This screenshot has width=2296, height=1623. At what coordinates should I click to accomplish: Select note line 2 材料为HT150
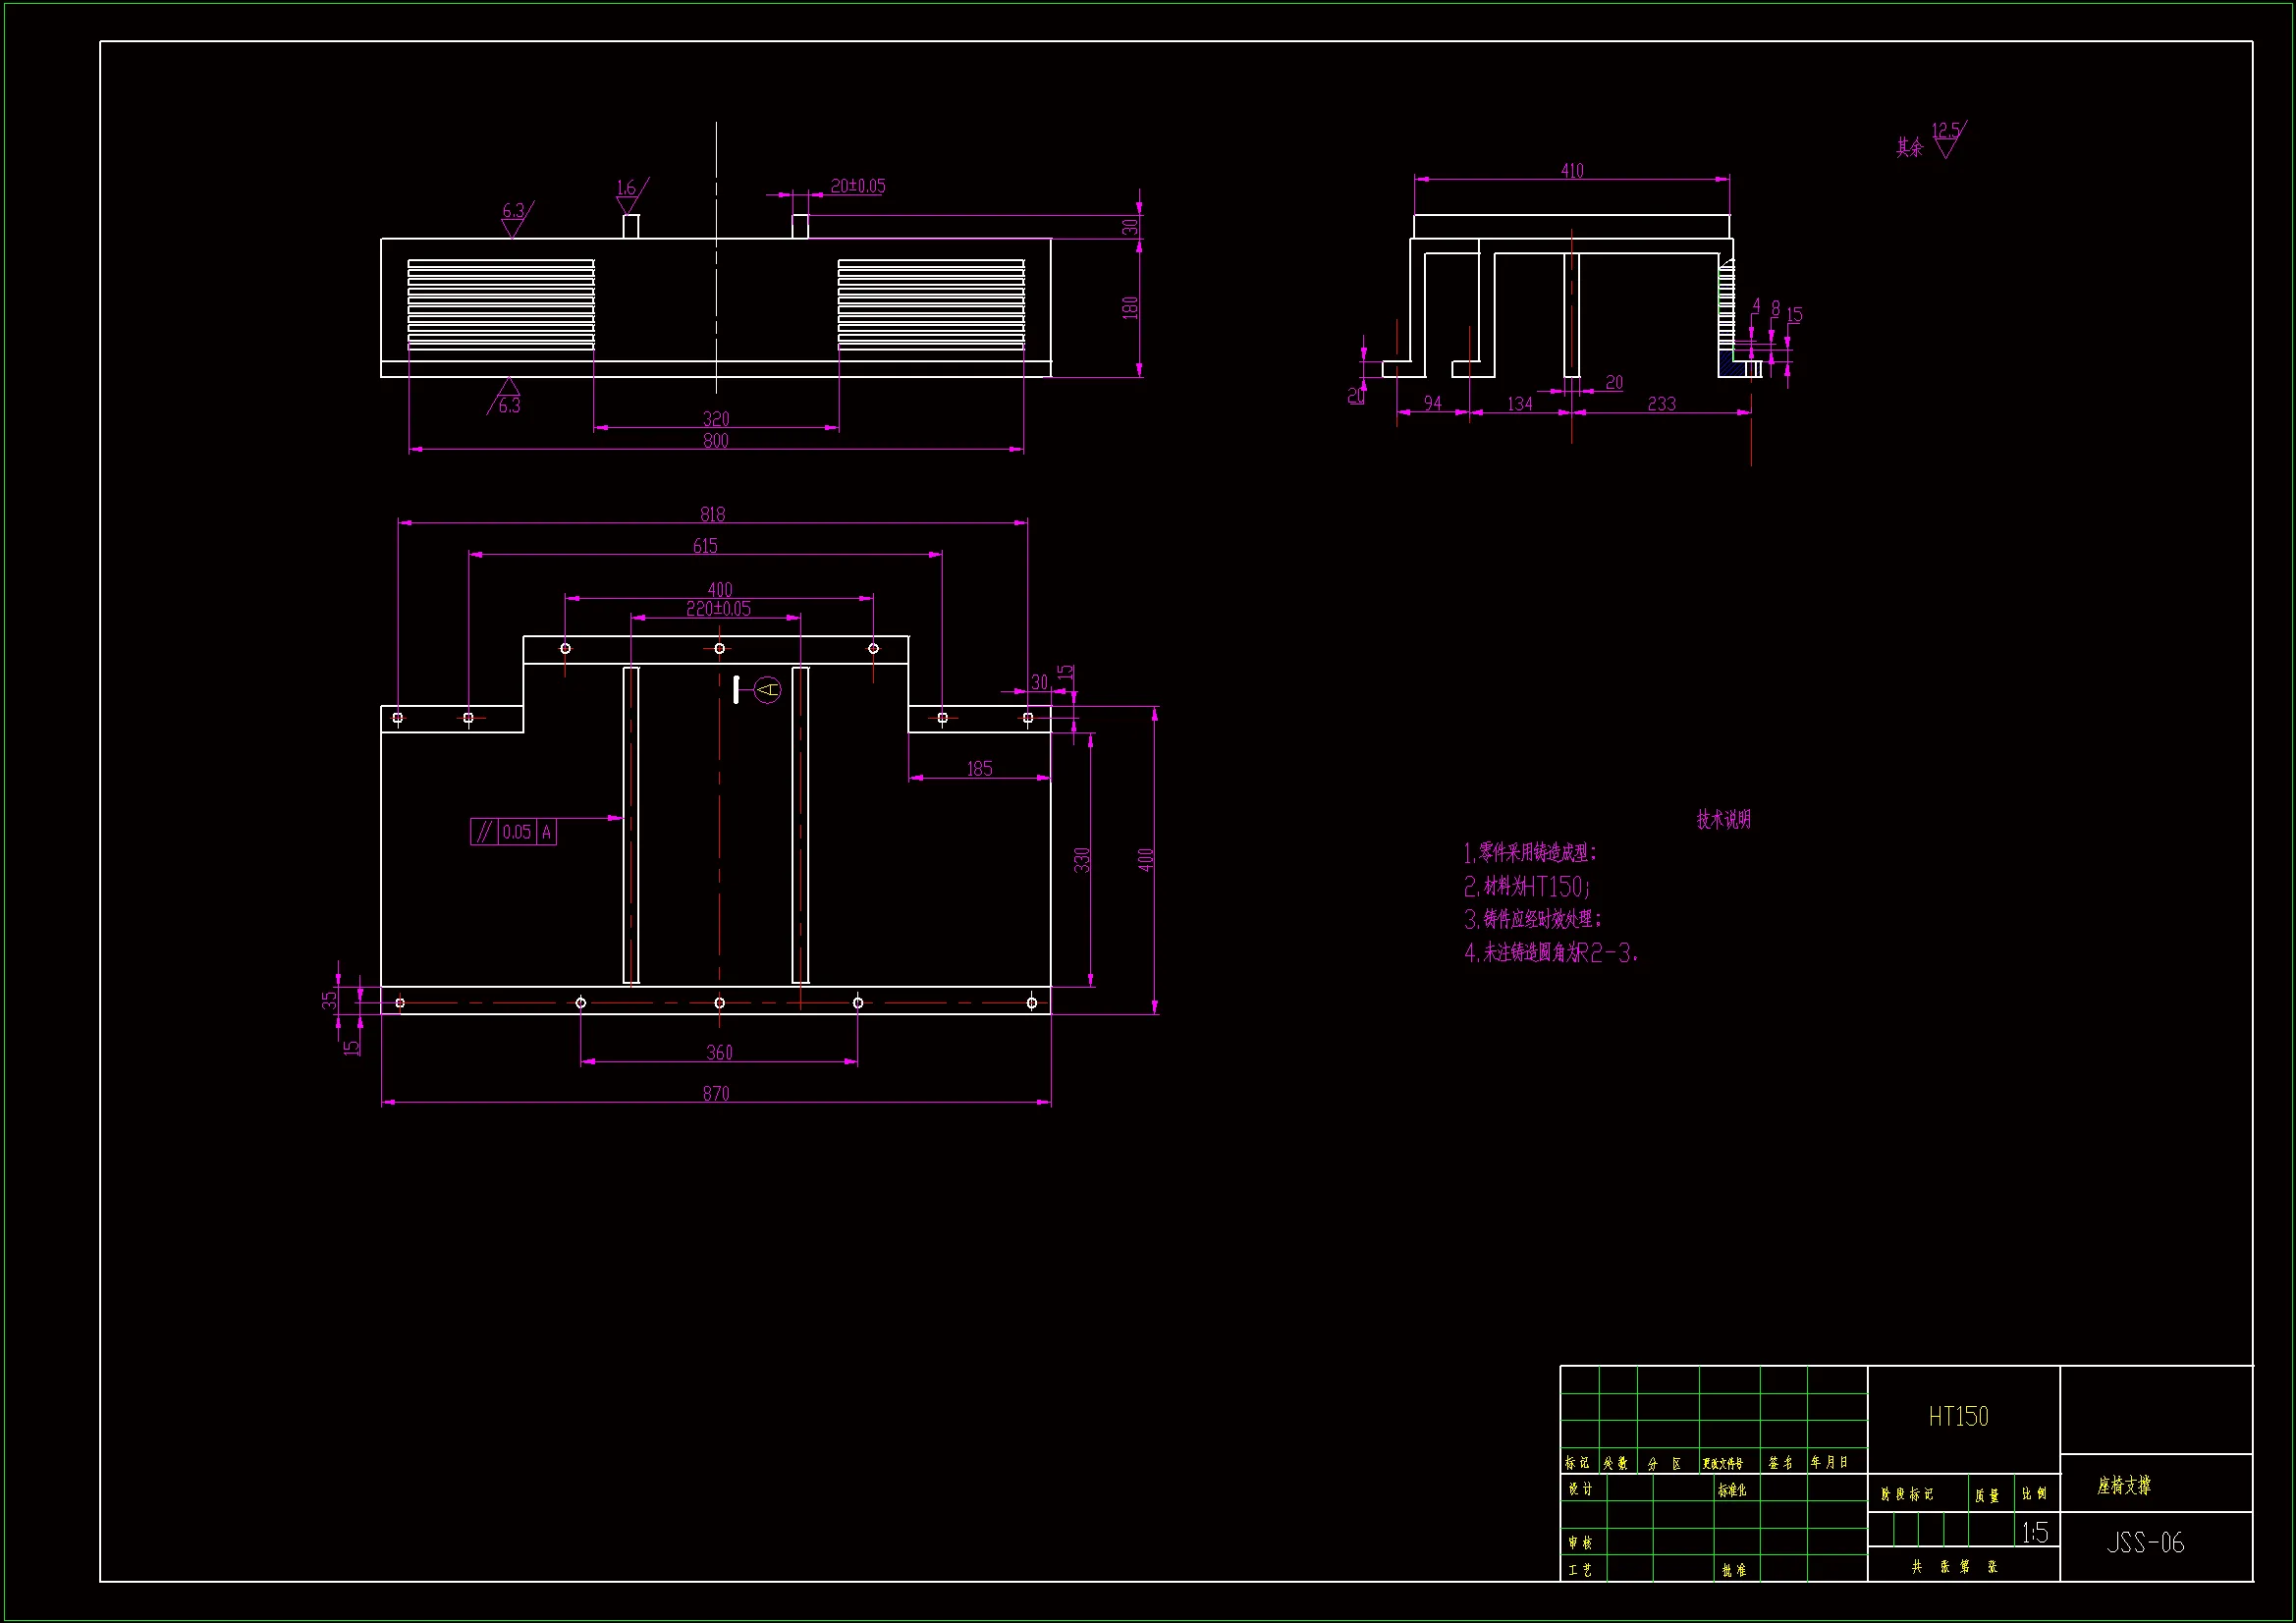pos(1527,886)
